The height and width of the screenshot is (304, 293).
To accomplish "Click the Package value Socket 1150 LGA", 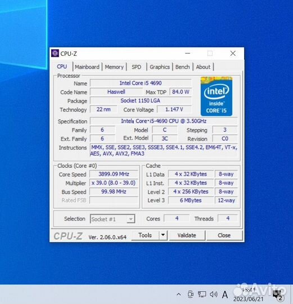I will pyautogui.click(x=141, y=101).
